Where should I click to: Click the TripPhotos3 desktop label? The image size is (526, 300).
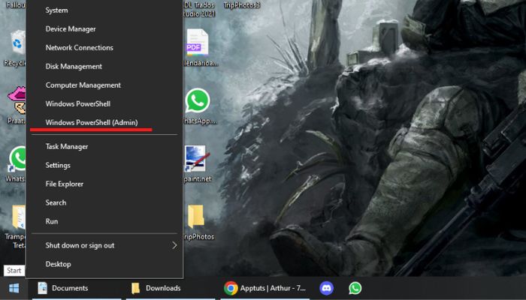click(x=242, y=5)
